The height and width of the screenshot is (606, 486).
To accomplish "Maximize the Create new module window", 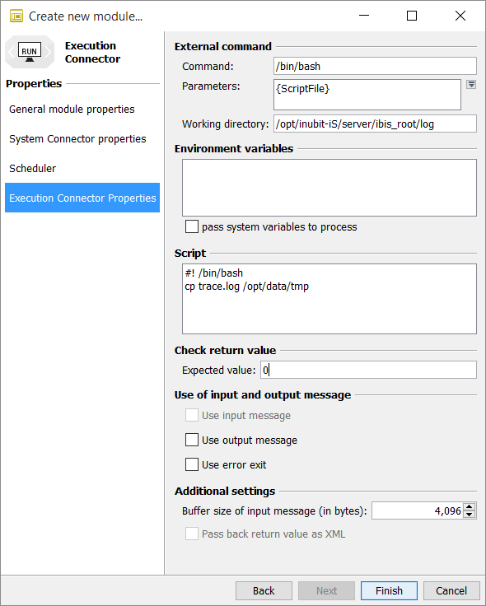I will click(412, 16).
